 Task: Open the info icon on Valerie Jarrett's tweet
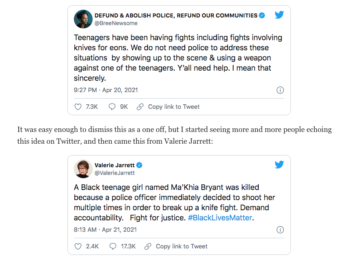[x=280, y=230]
